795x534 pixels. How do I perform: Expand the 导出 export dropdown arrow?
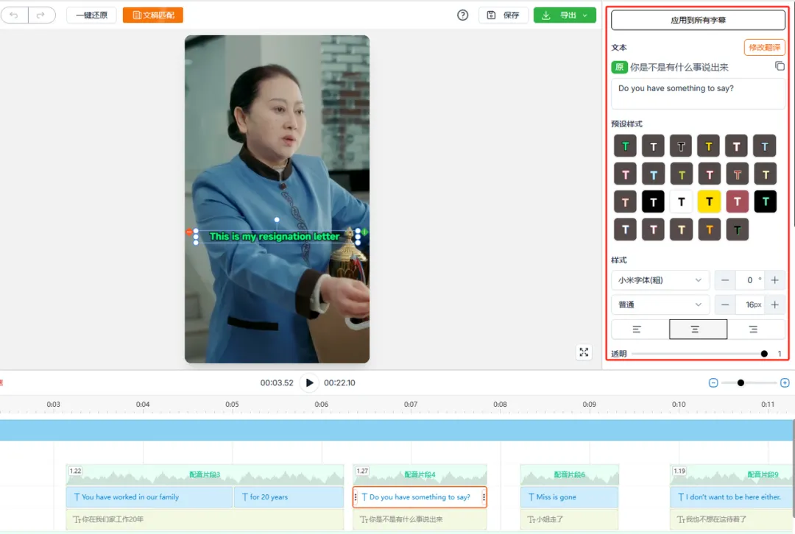tap(585, 15)
